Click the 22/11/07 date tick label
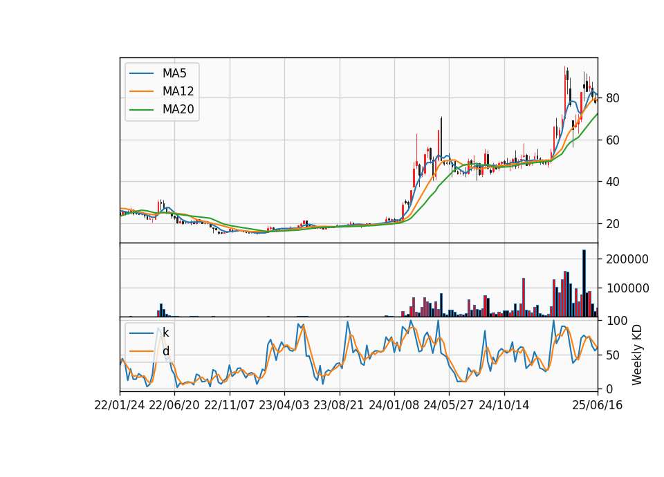Viewport: 664px width, 477px height. [230, 405]
